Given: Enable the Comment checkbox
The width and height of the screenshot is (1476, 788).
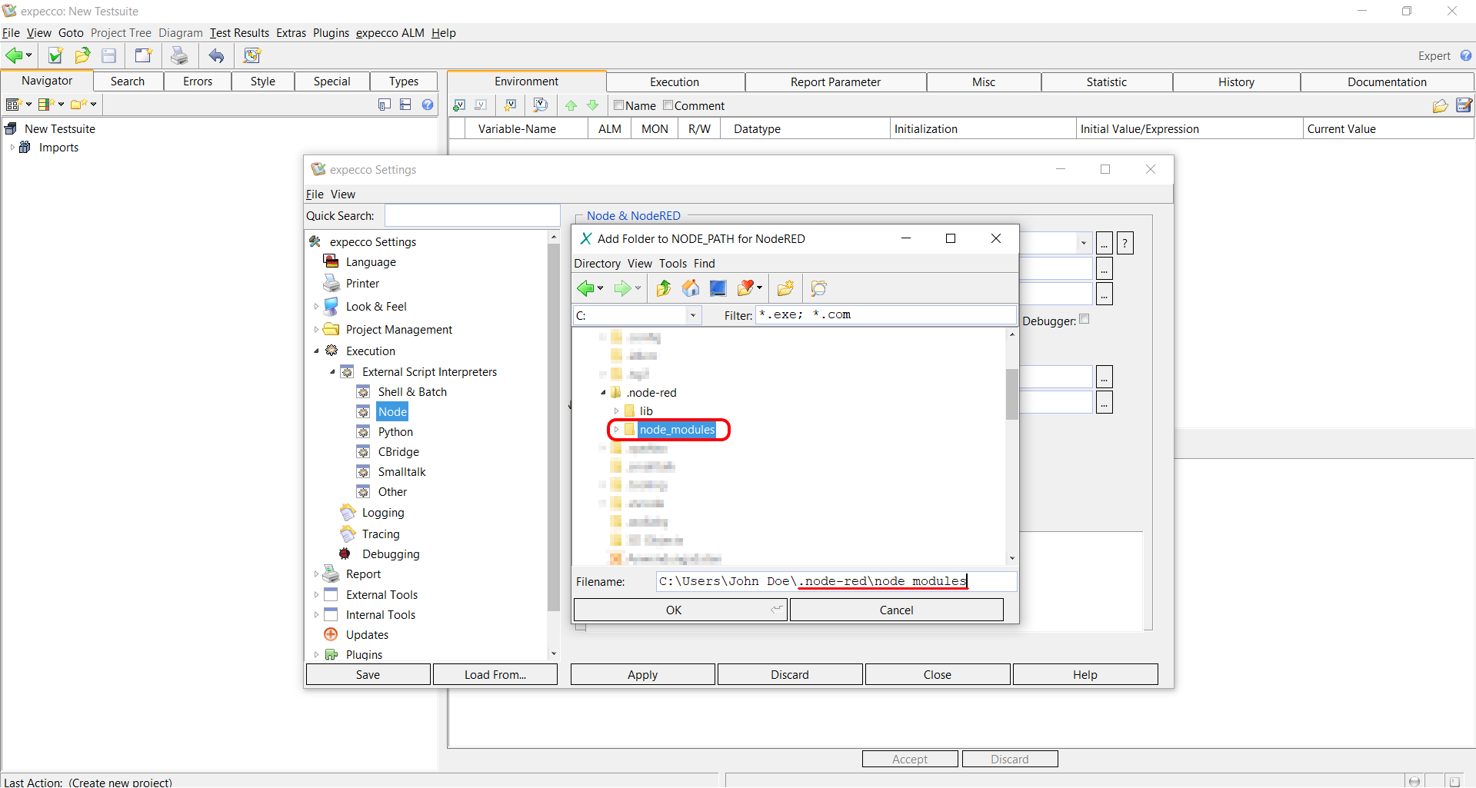Looking at the screenshot, I should pos(668,105).
